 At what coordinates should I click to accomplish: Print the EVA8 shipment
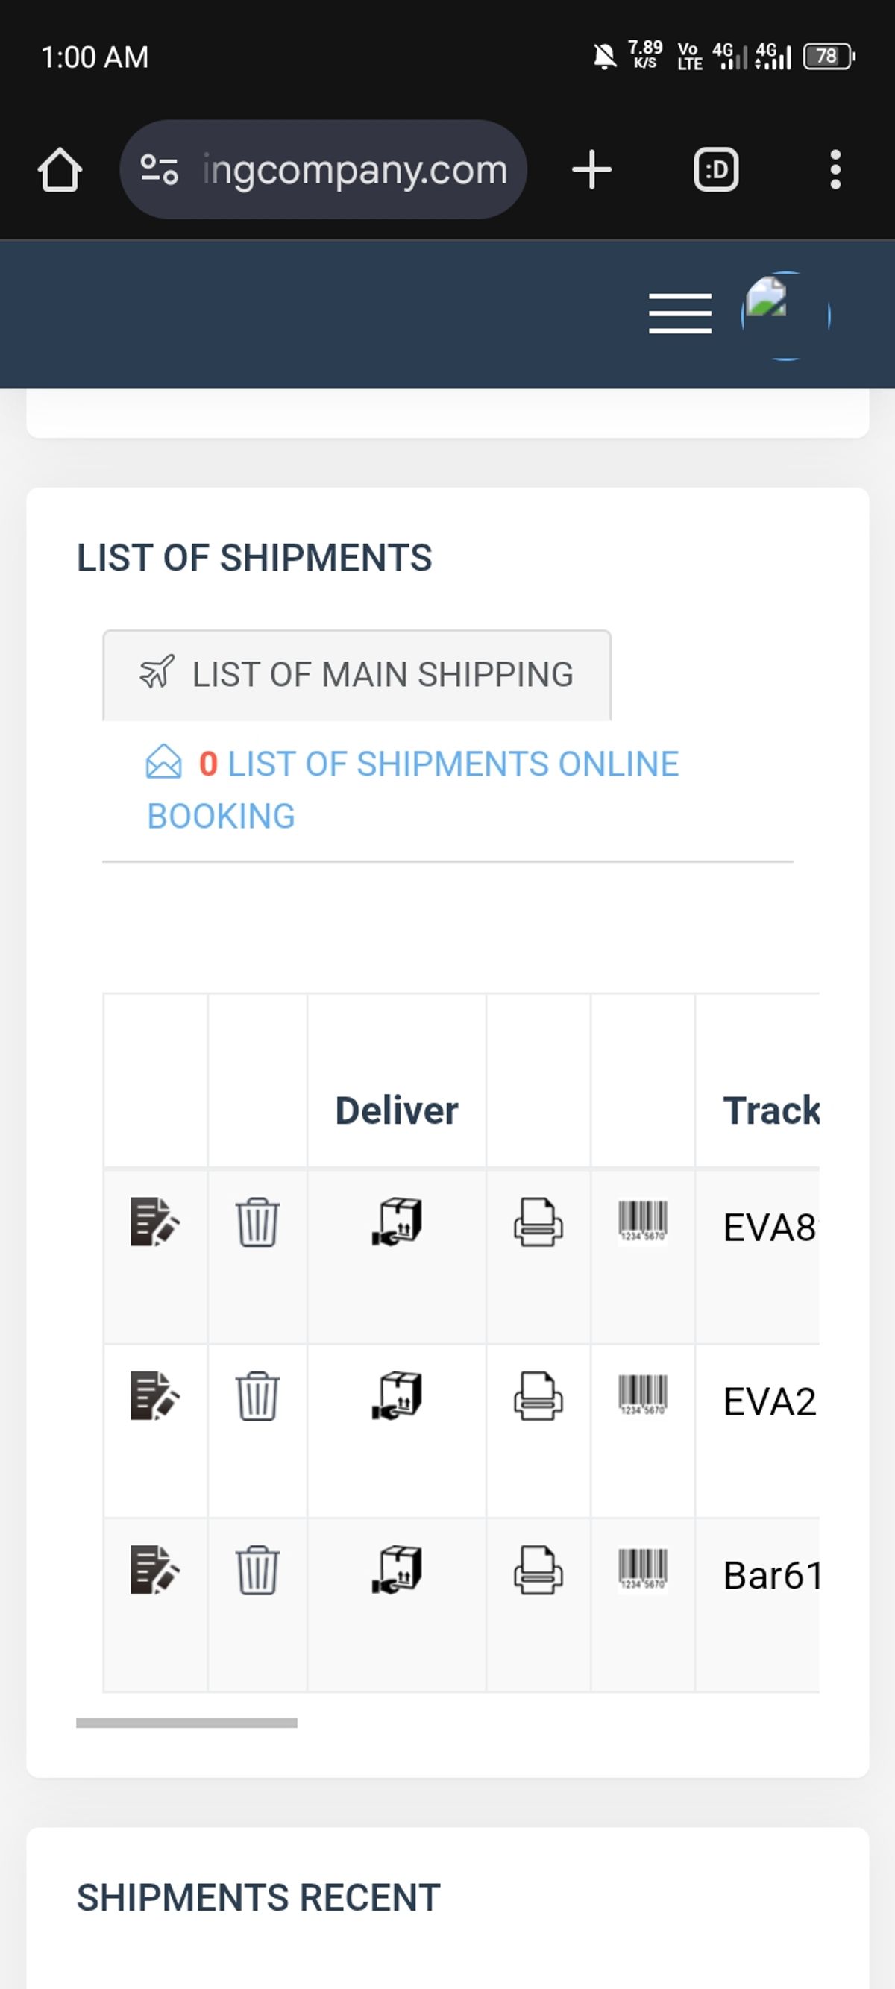tap(538, 1222)
